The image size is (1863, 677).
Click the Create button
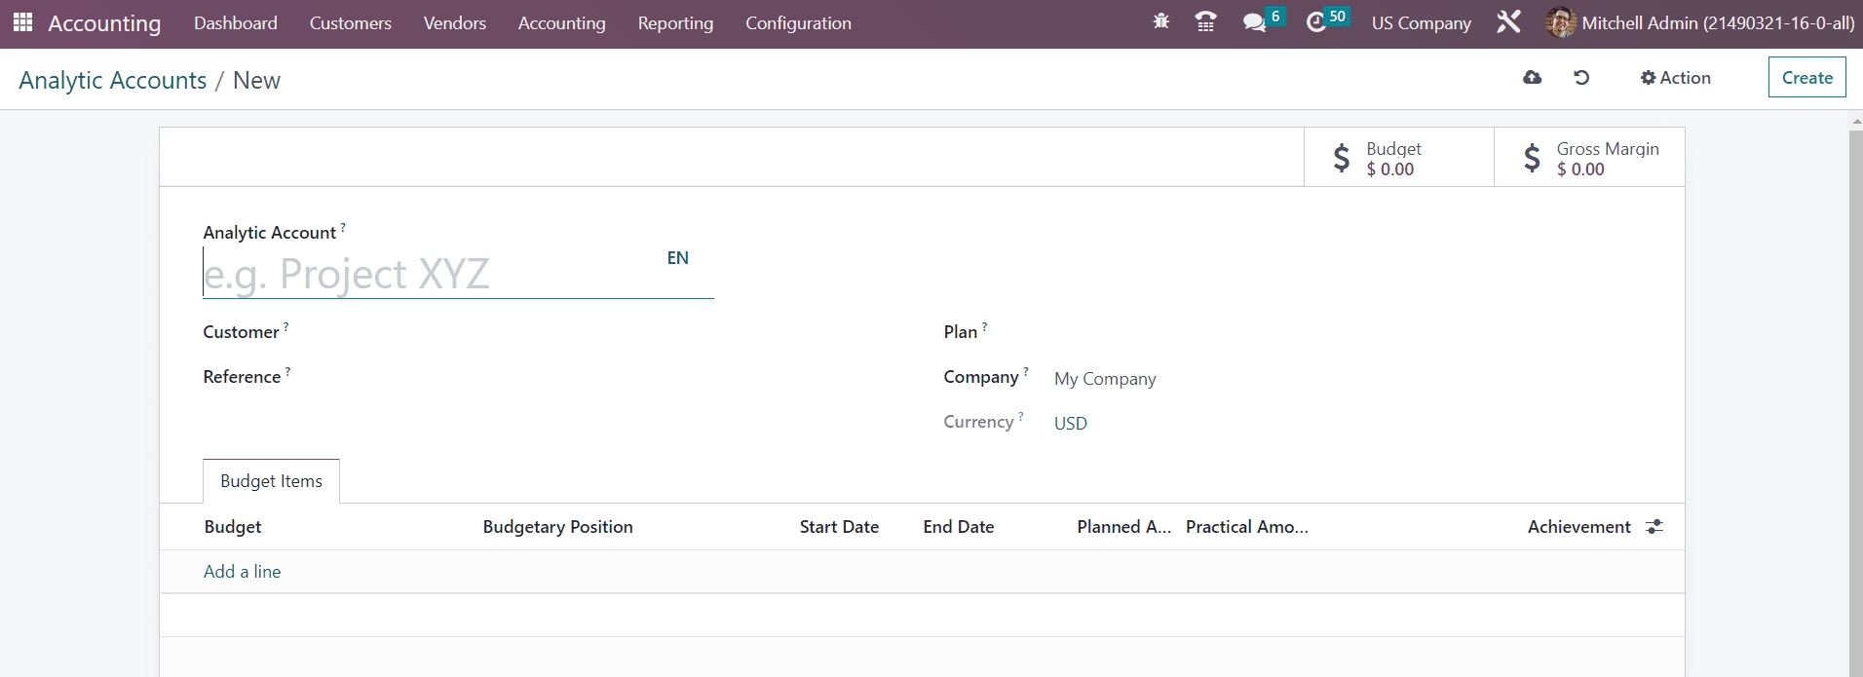pos(1806,78)
